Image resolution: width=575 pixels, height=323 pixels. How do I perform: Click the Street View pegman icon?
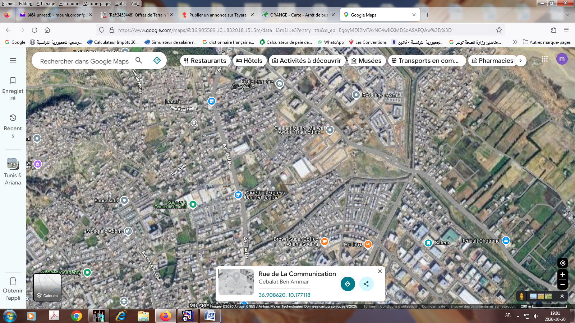click(521, 296)
